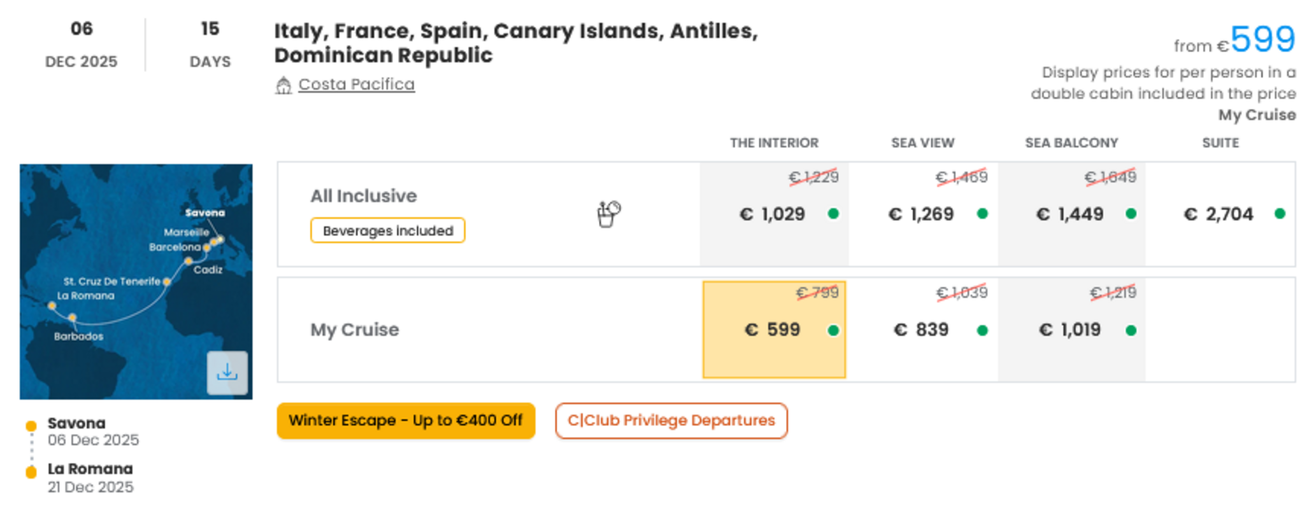
Task: Click the availability dot beside €599
Action: click(833, 330)
